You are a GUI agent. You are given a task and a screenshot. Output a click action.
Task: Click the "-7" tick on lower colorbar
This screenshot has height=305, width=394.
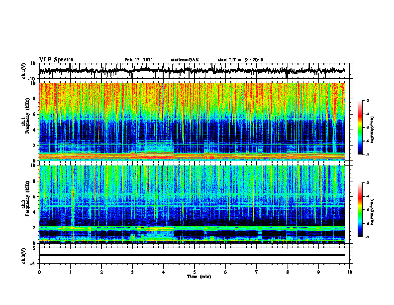pos(367,237)
